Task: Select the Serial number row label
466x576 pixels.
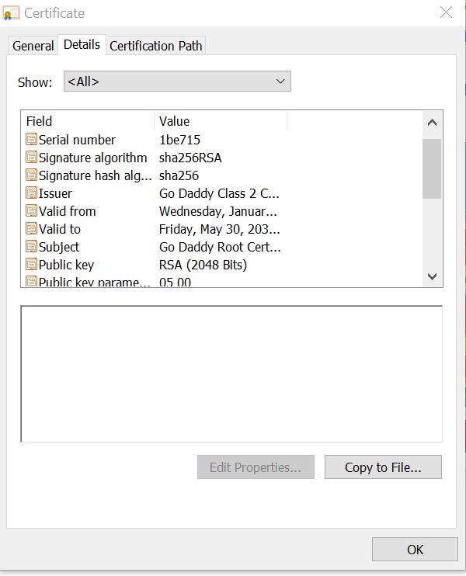Action: point(77,140)
